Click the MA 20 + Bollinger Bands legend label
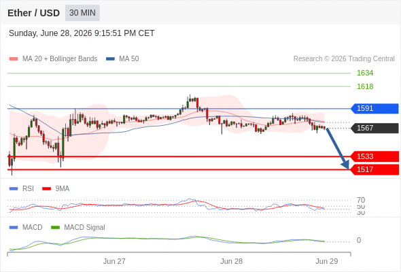 60,59
